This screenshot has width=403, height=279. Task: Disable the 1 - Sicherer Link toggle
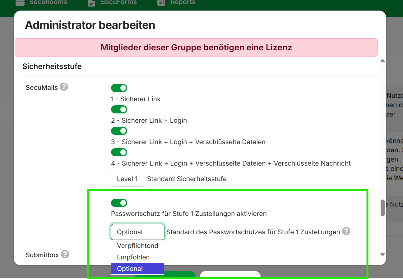(119, 88)
